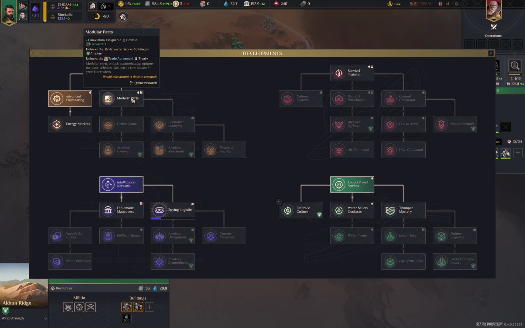Image resolution: width=525 pixels, height=328 pixels.
Task: Click the Sand Diplomacy icon
Action: coord(57,261)
